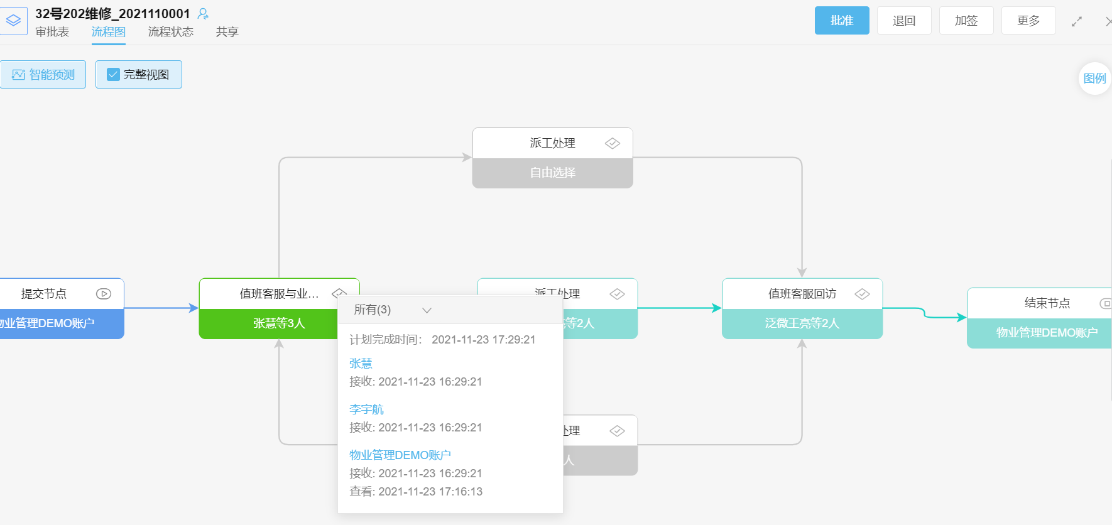Open the 流程状态 tab

tap(171, 32)
